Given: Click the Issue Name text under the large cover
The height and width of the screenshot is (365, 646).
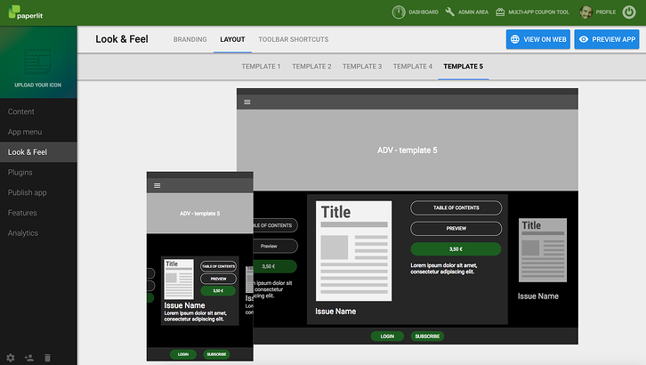Looking at the screenshot, I should click(x=335, y=312).
